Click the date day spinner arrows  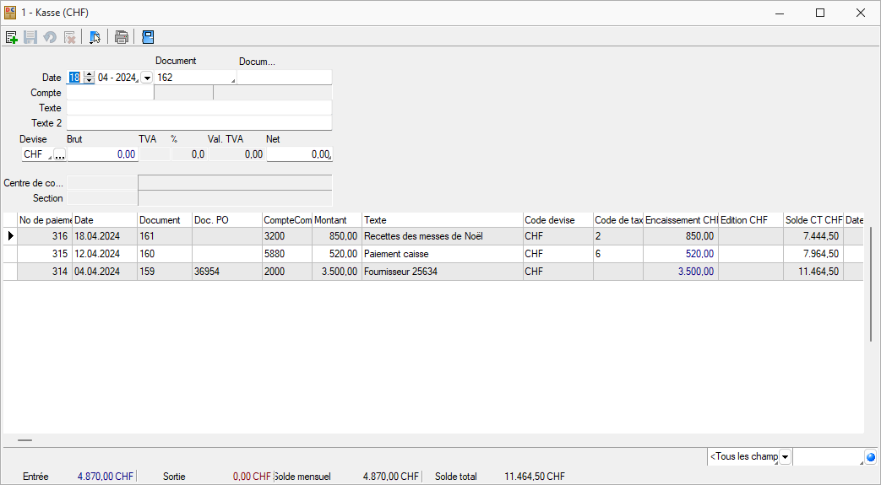pos(89,78)
